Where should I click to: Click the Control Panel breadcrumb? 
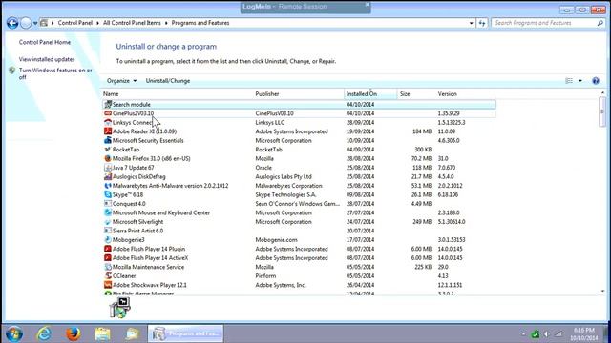pyautogui.click(x=75, y=23)
